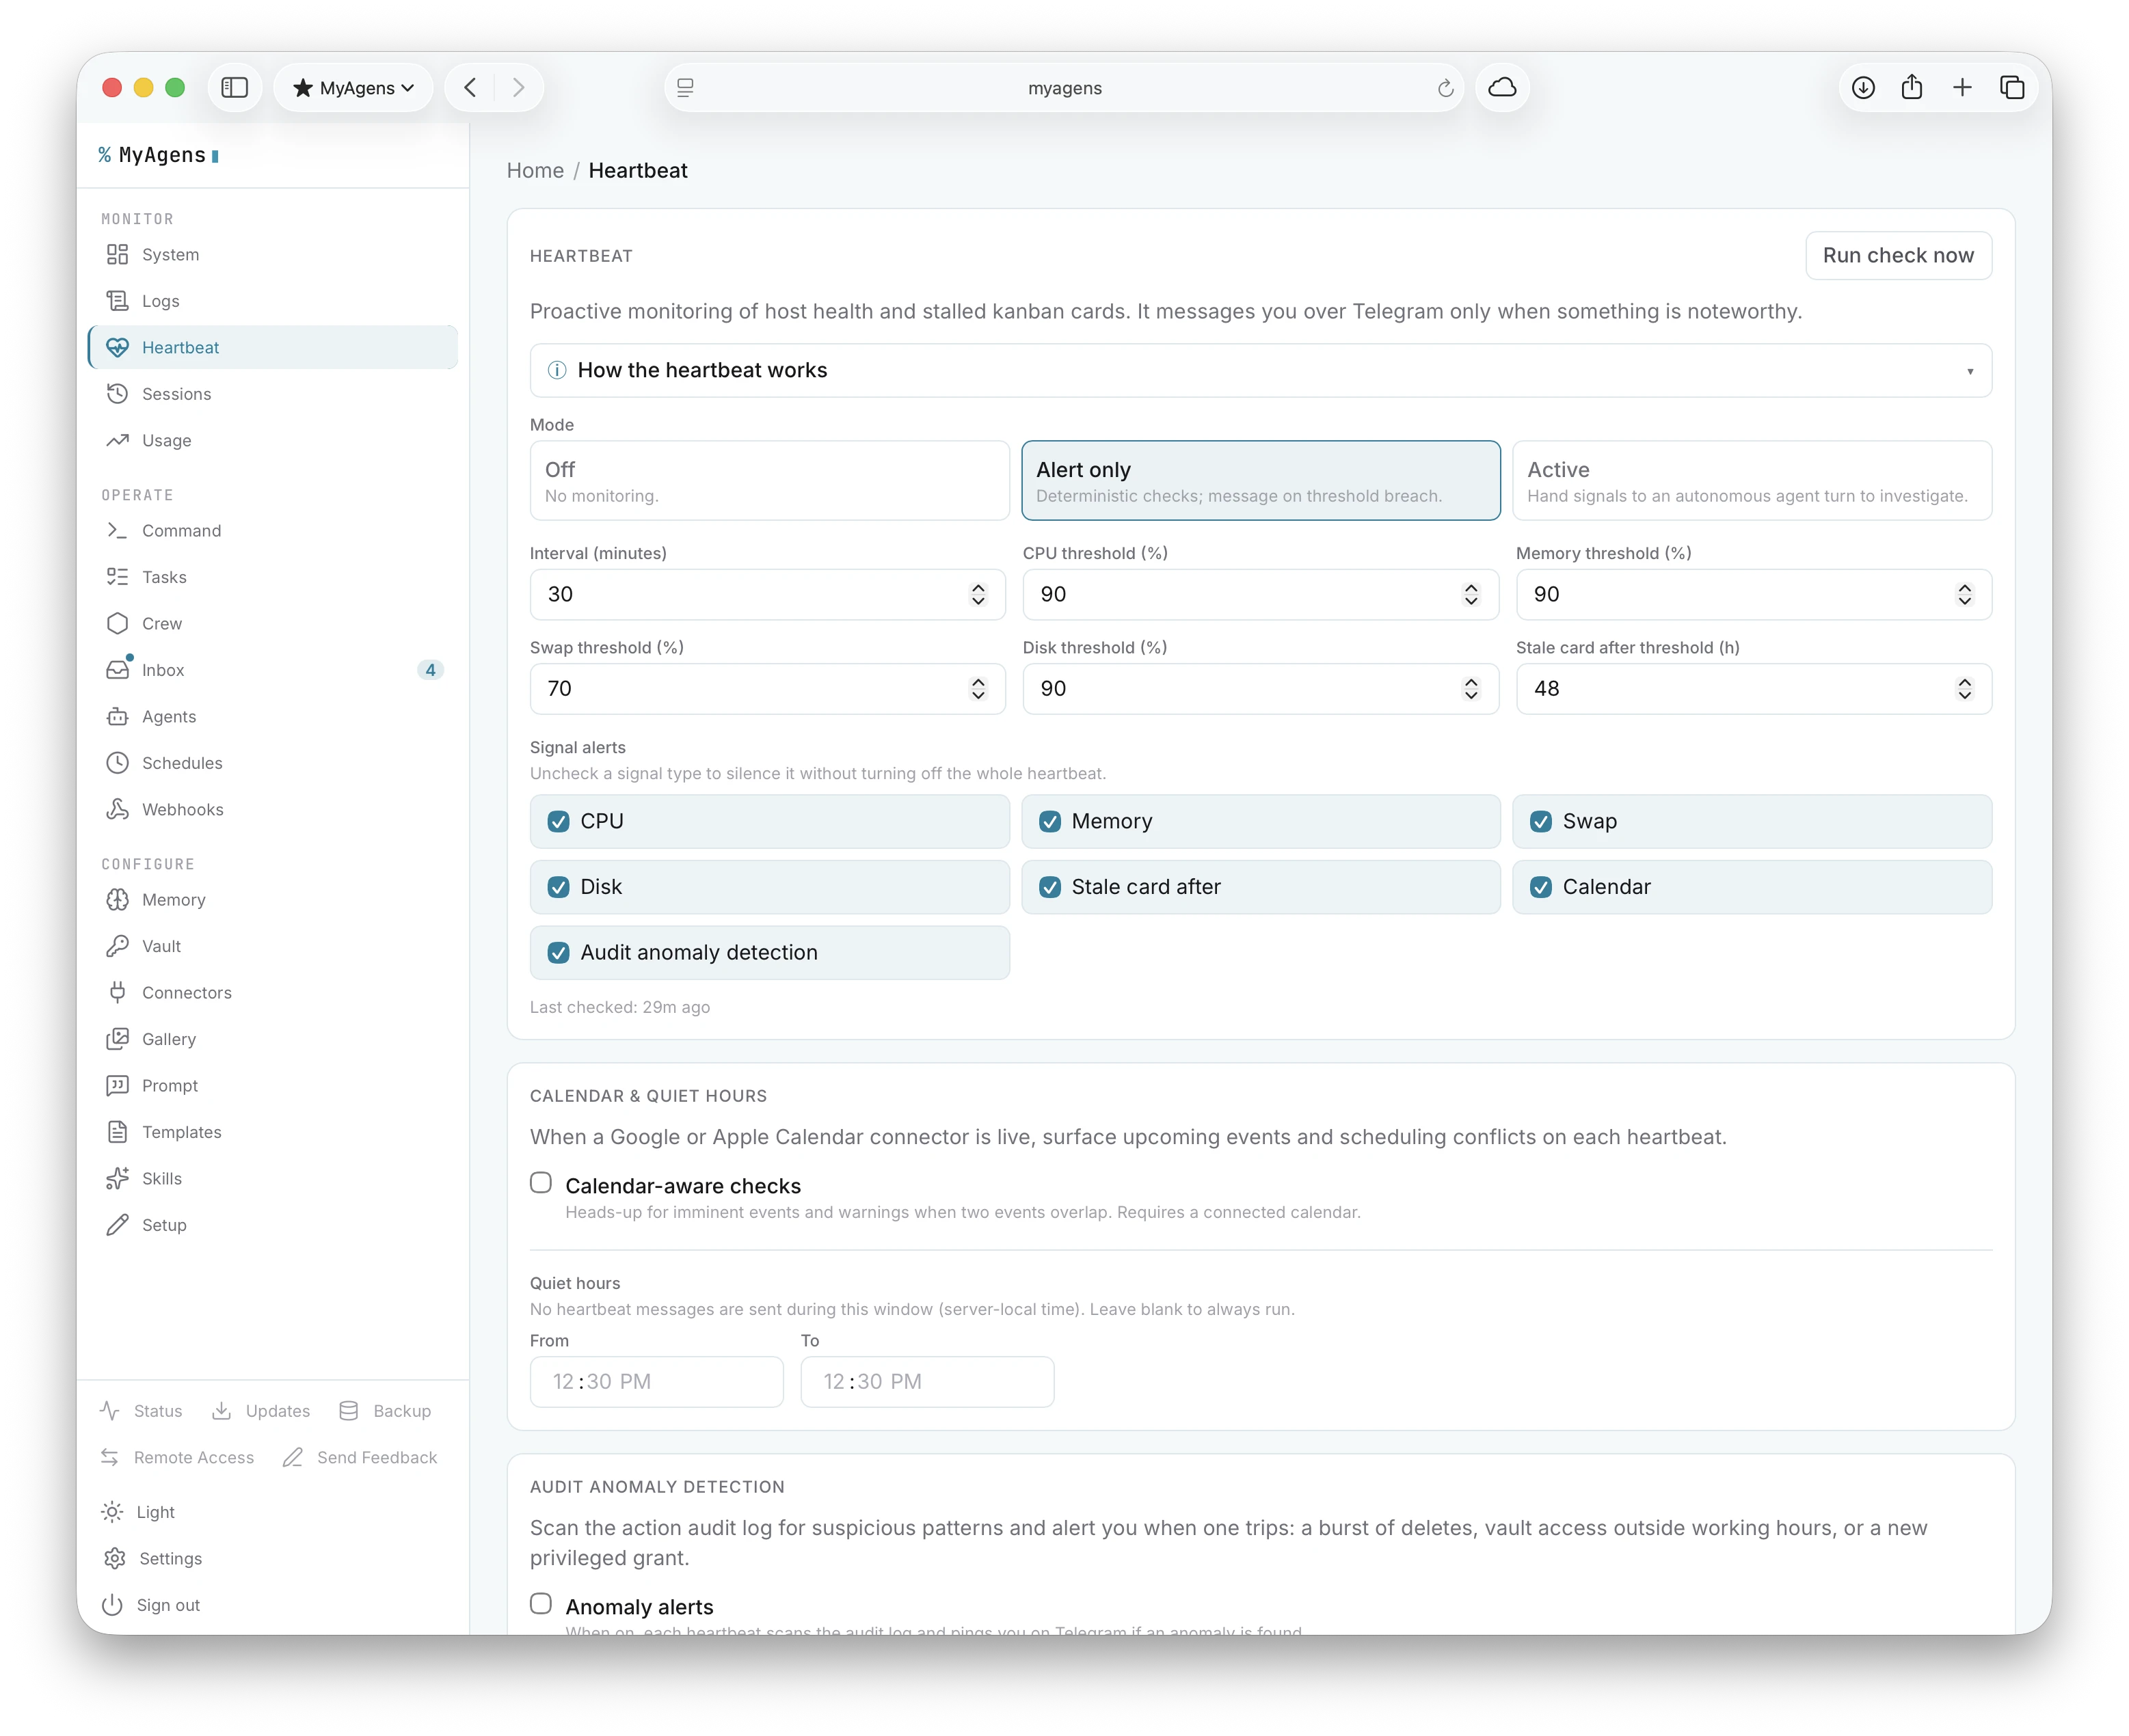Go to Home breadcrumb link
This screenshot has width=2129, height=1736.
tap(535, 171)
